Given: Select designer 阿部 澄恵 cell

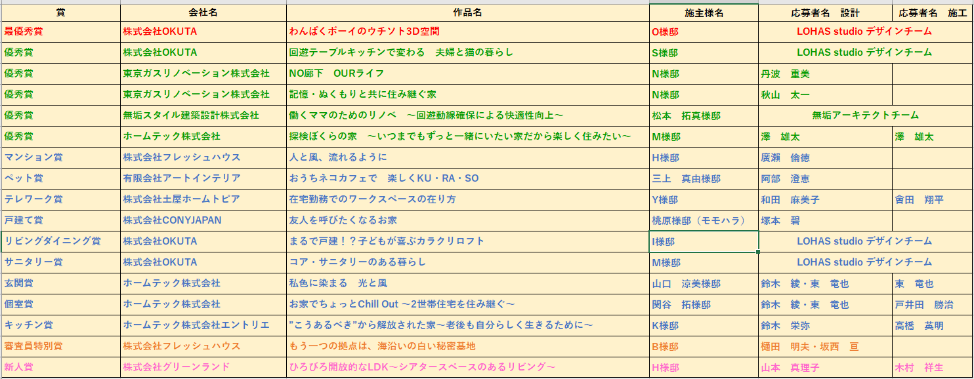Looking at the screenshot, I should tap(825, 178).
